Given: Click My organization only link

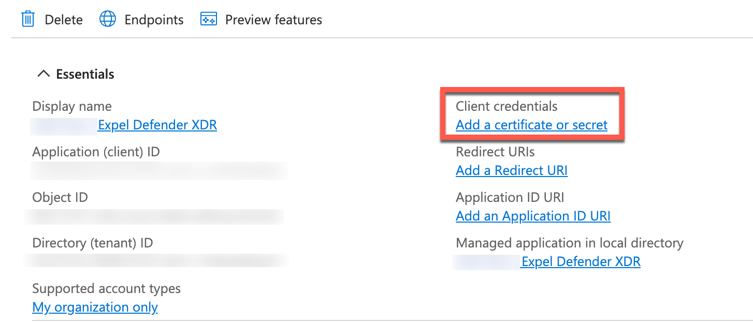Looking at the screenshot, I should (x=95, y=307).
